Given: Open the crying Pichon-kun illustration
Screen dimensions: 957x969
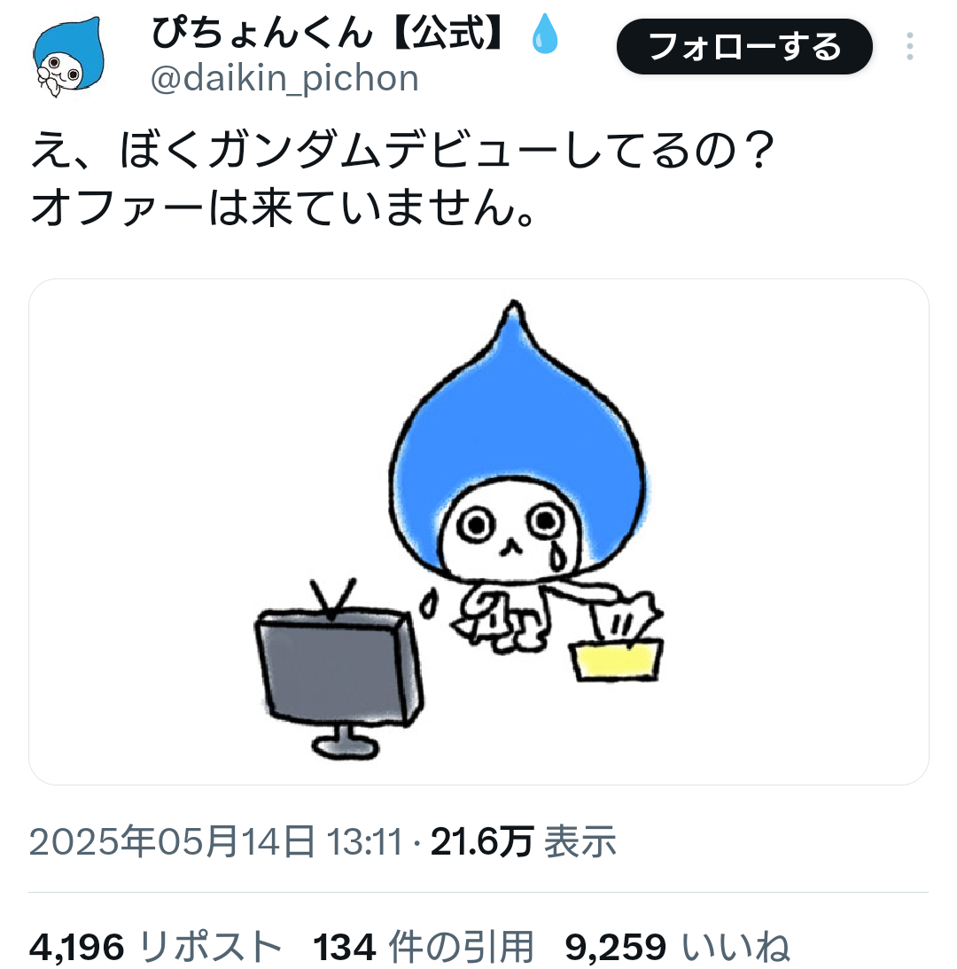Looking at the screenshot, I should tap(478, 531).
